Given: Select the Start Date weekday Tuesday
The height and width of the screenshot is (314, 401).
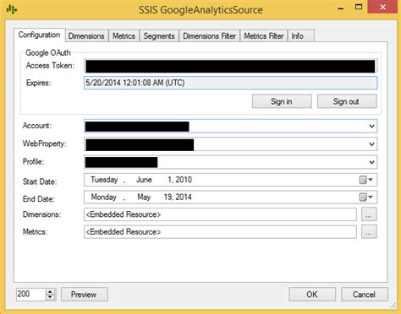Looking at the screenshot, I should point(104,180).
